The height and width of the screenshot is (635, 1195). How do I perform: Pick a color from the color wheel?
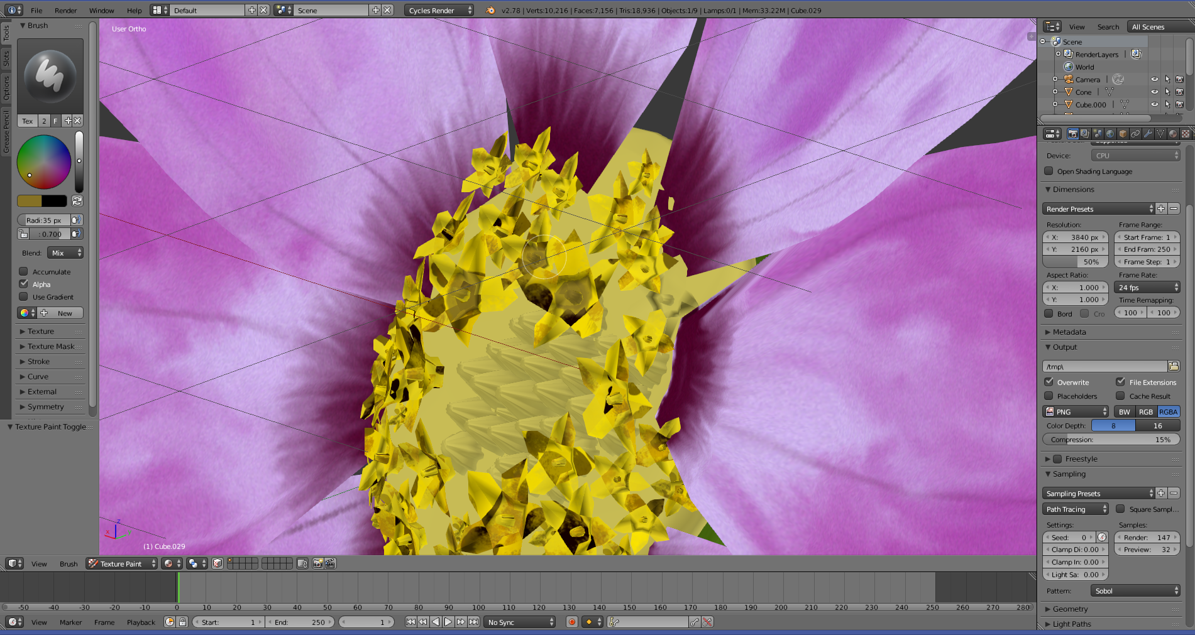point(44,162)
